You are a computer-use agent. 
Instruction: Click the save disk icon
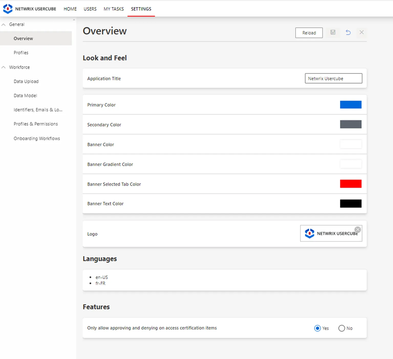tap(333, 32)
